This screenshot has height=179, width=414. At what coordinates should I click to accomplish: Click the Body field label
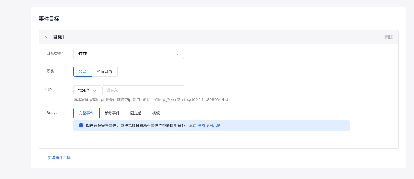52,113
